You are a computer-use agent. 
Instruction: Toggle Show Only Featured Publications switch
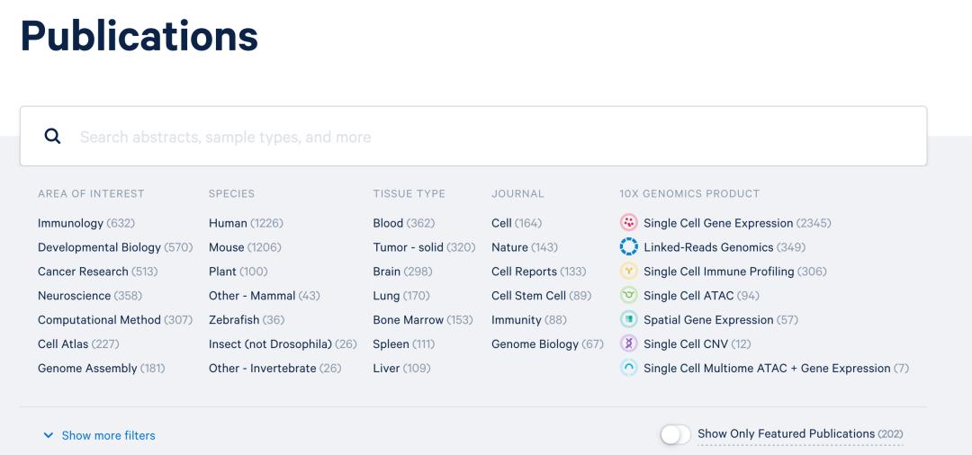[675, 435]
